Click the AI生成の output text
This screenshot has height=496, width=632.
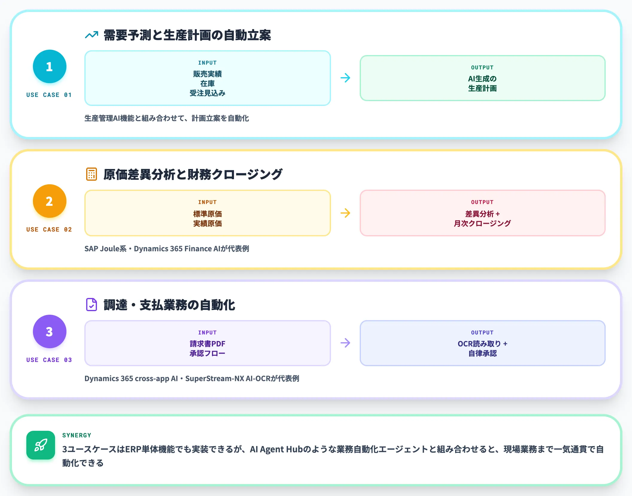(x=482, y=79)
